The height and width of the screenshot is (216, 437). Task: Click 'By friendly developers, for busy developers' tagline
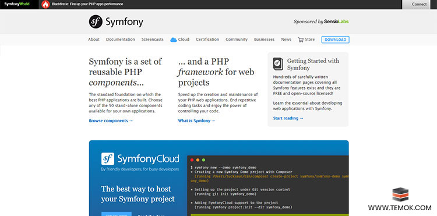coord(140,169)
